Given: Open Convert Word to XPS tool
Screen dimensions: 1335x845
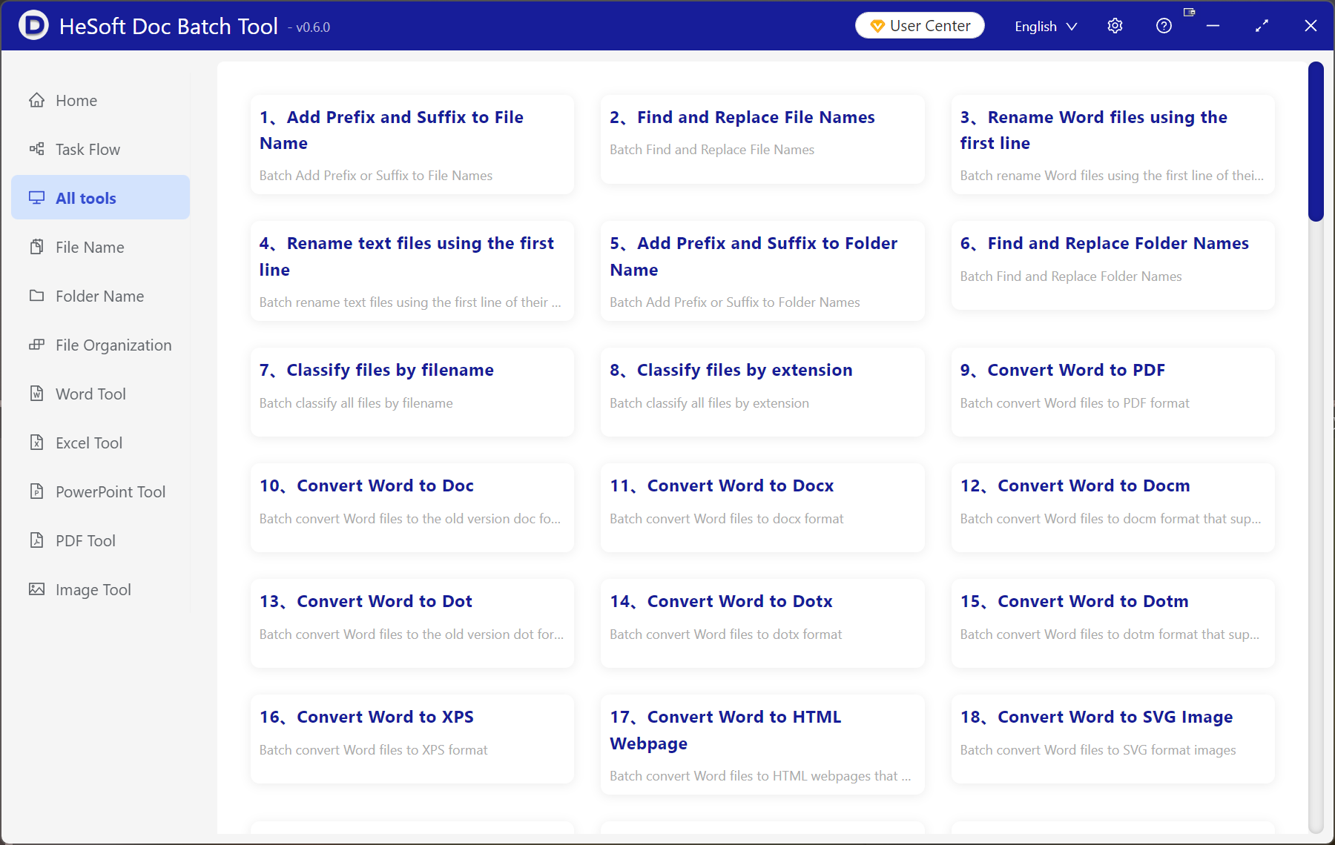Looking at the screenshot, I should pos(412,739).
